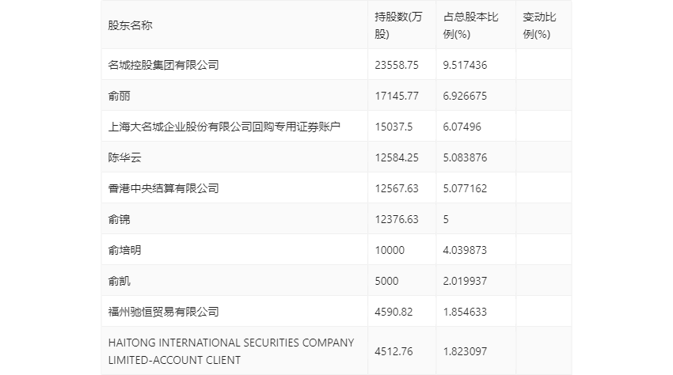Select the shareholder 俞凯

(x=119, y=282)
